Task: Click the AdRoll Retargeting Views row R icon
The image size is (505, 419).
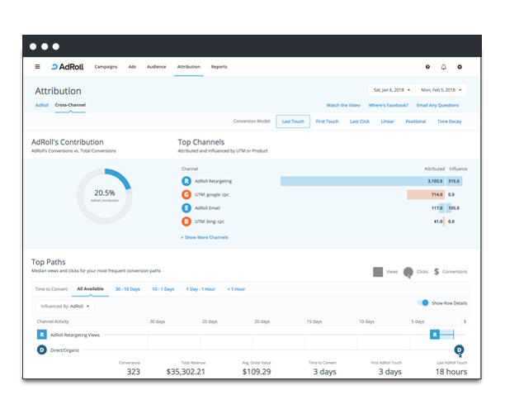Action: tap(42, 335)
